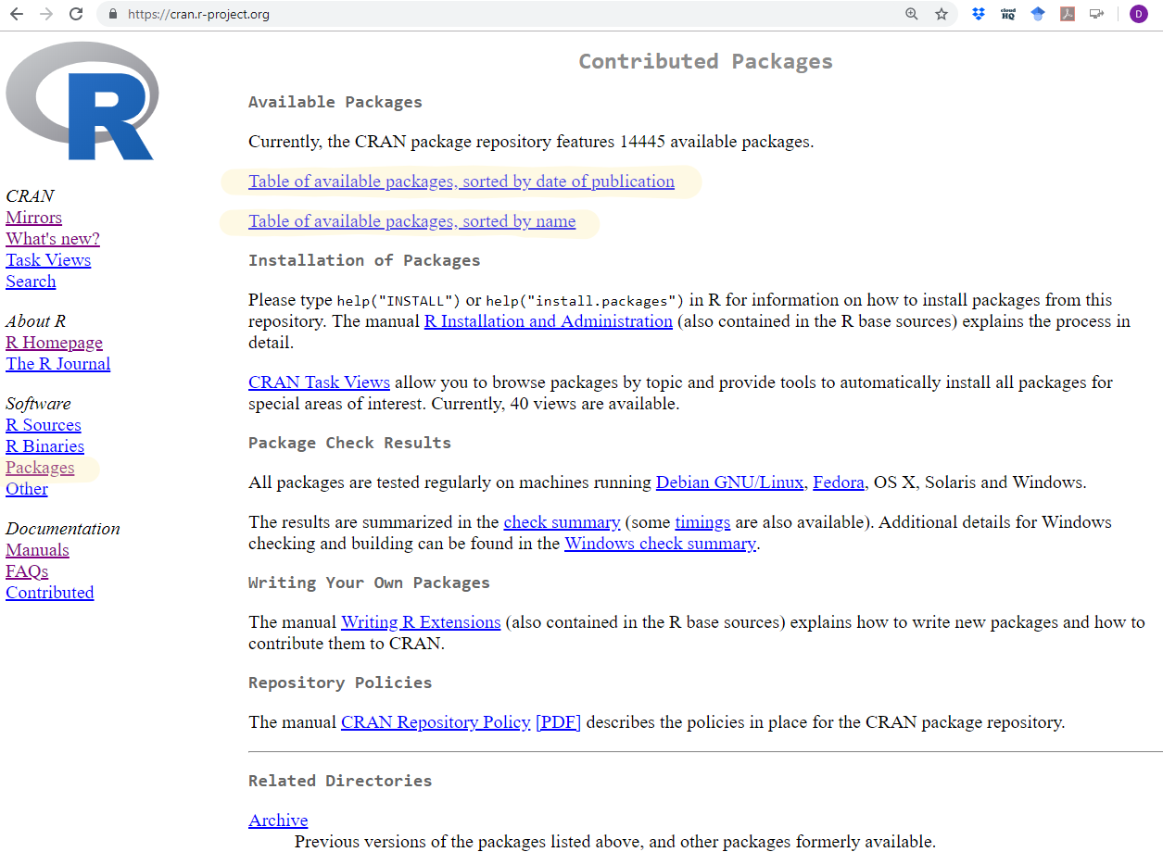Go back to the previous page
1163x852 pixels.
tap(17, 14)
